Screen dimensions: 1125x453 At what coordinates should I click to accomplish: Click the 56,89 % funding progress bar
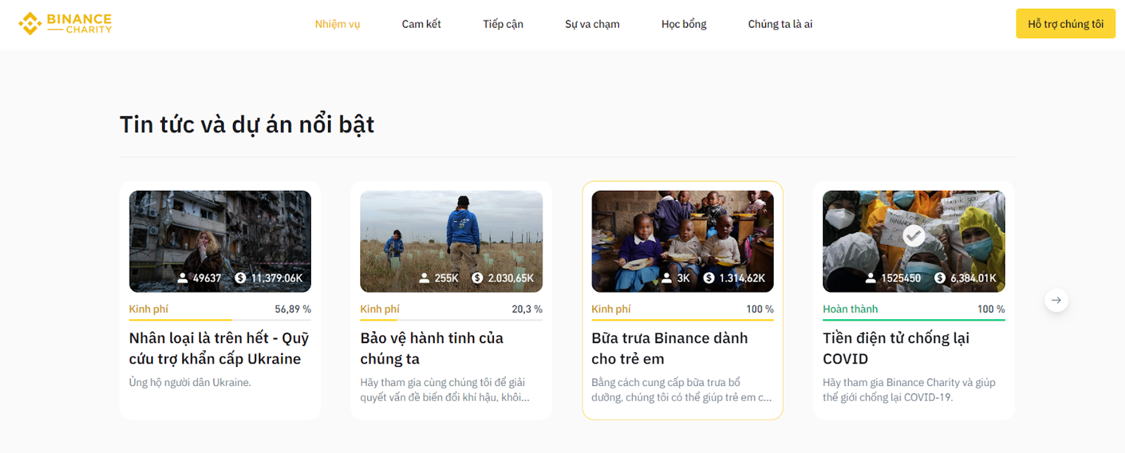(x=220, y=320)
